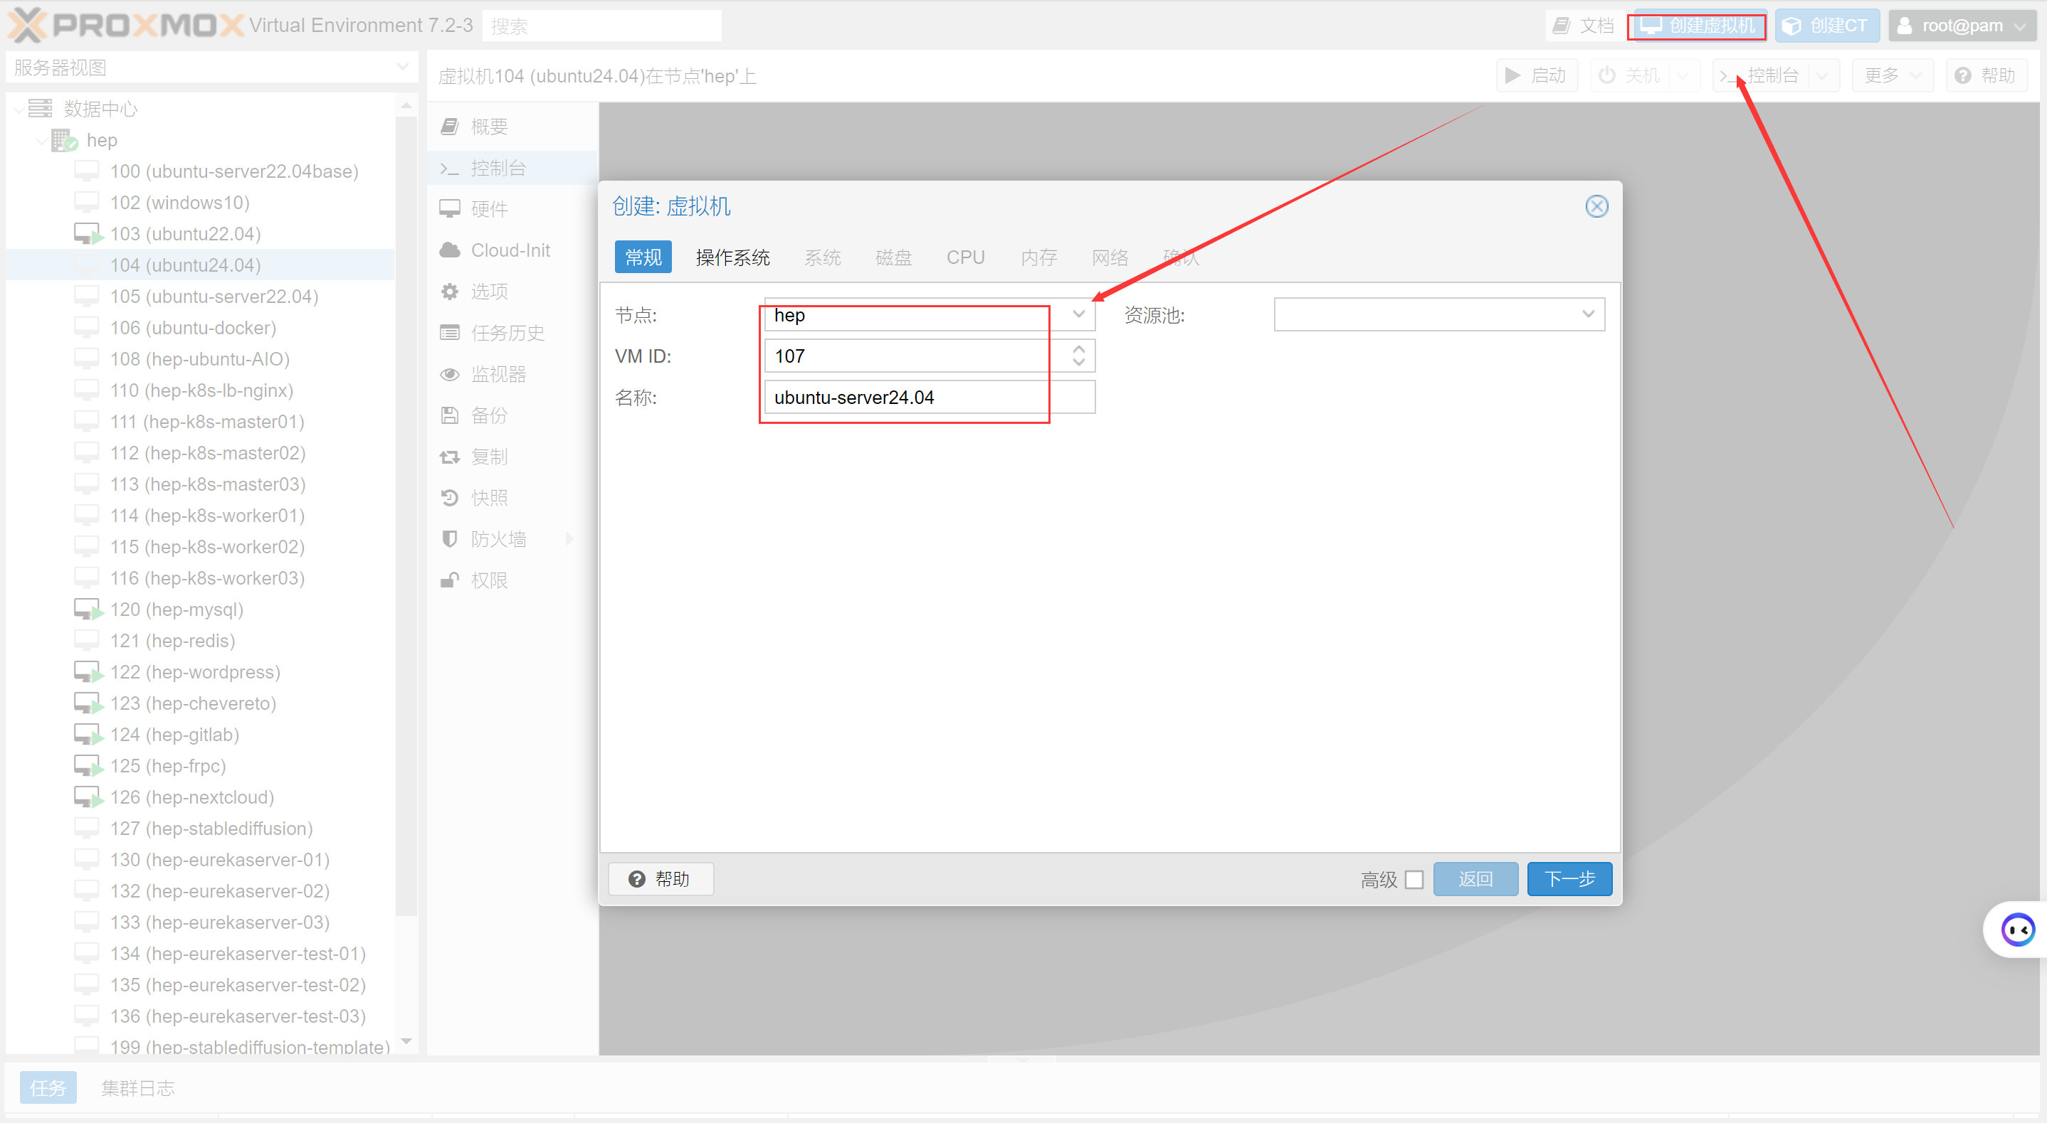Collapse the 数据中心 tree node

pos(19,110)
